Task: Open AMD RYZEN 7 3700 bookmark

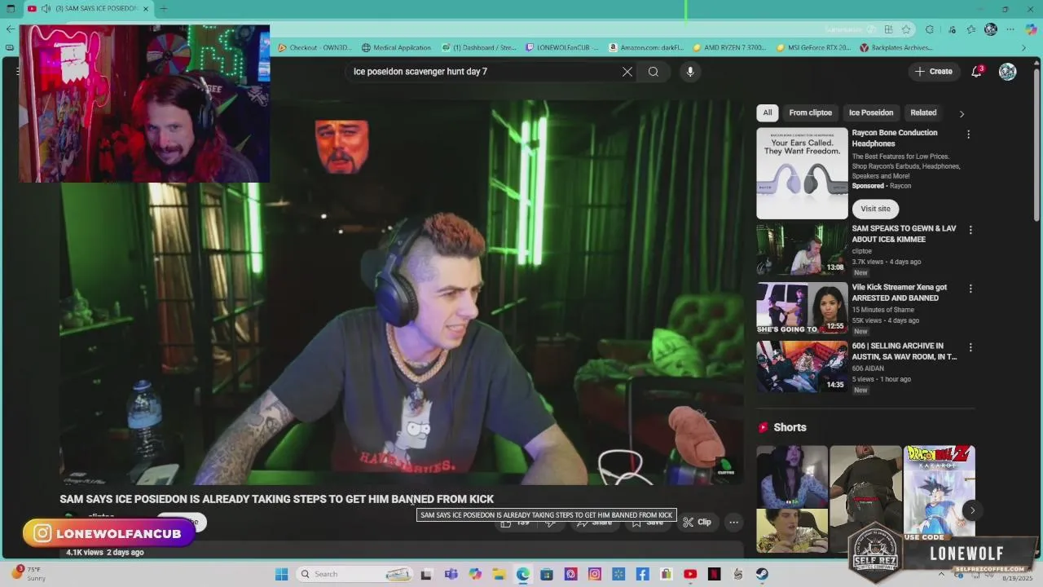Action: click(x=730, y=48)
